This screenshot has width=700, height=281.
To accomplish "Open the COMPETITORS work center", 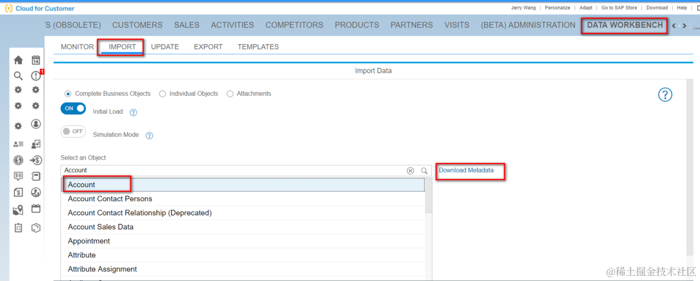I will [x=295, y=25].
